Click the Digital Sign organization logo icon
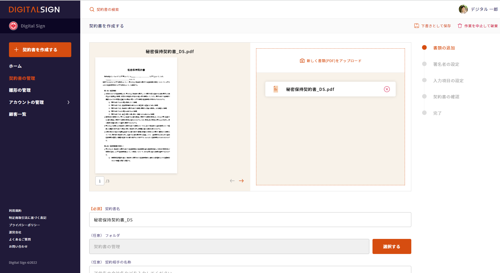Viewport: 500px width, 273px height. tap(13, 26)
